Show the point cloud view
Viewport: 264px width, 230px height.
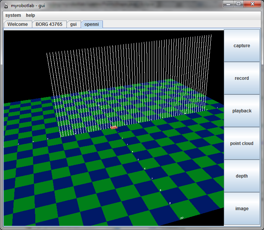click(241, 143)
